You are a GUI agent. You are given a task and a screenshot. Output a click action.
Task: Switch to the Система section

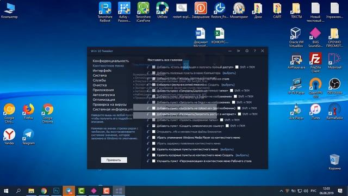pos(100,75)
